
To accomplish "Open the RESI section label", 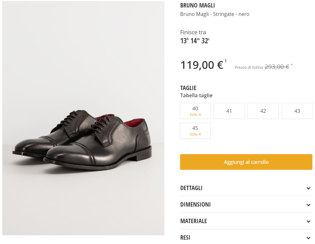I will point(185,237).
